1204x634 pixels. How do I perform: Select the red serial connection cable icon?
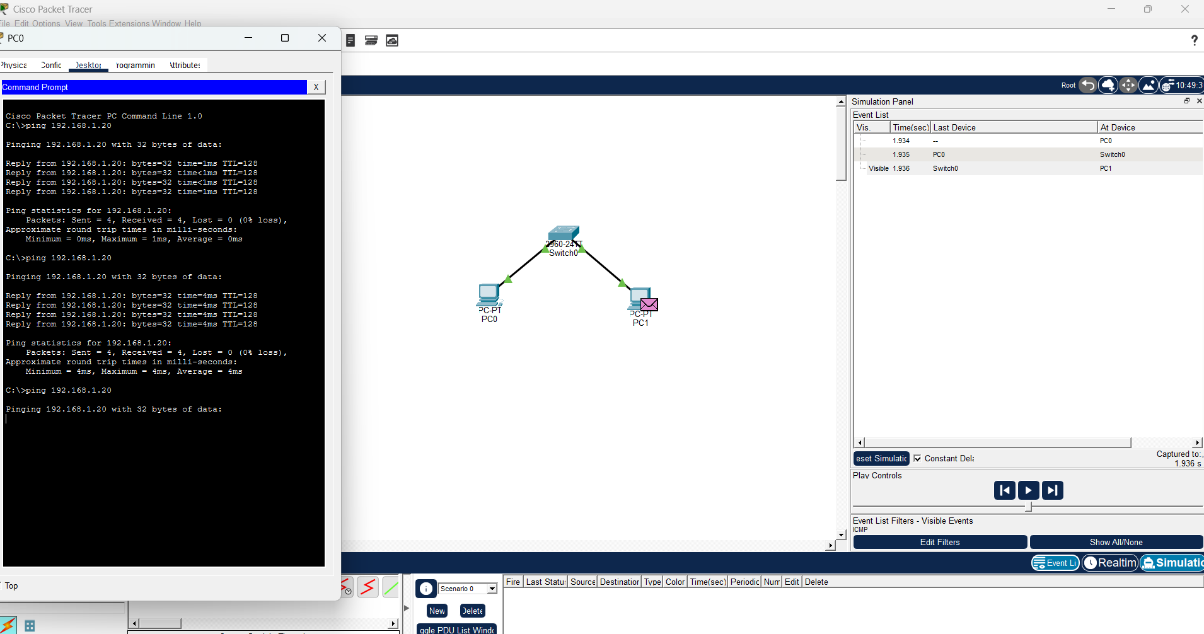pyautogui.click(x=368, y=587)
